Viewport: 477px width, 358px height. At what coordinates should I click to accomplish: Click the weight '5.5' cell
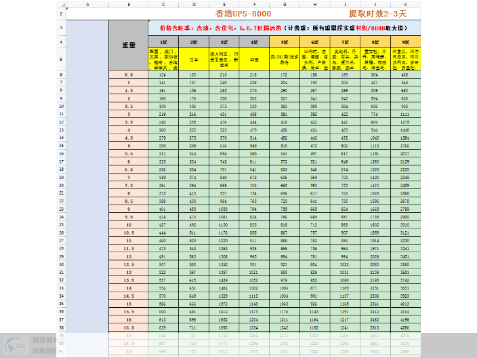129,154
